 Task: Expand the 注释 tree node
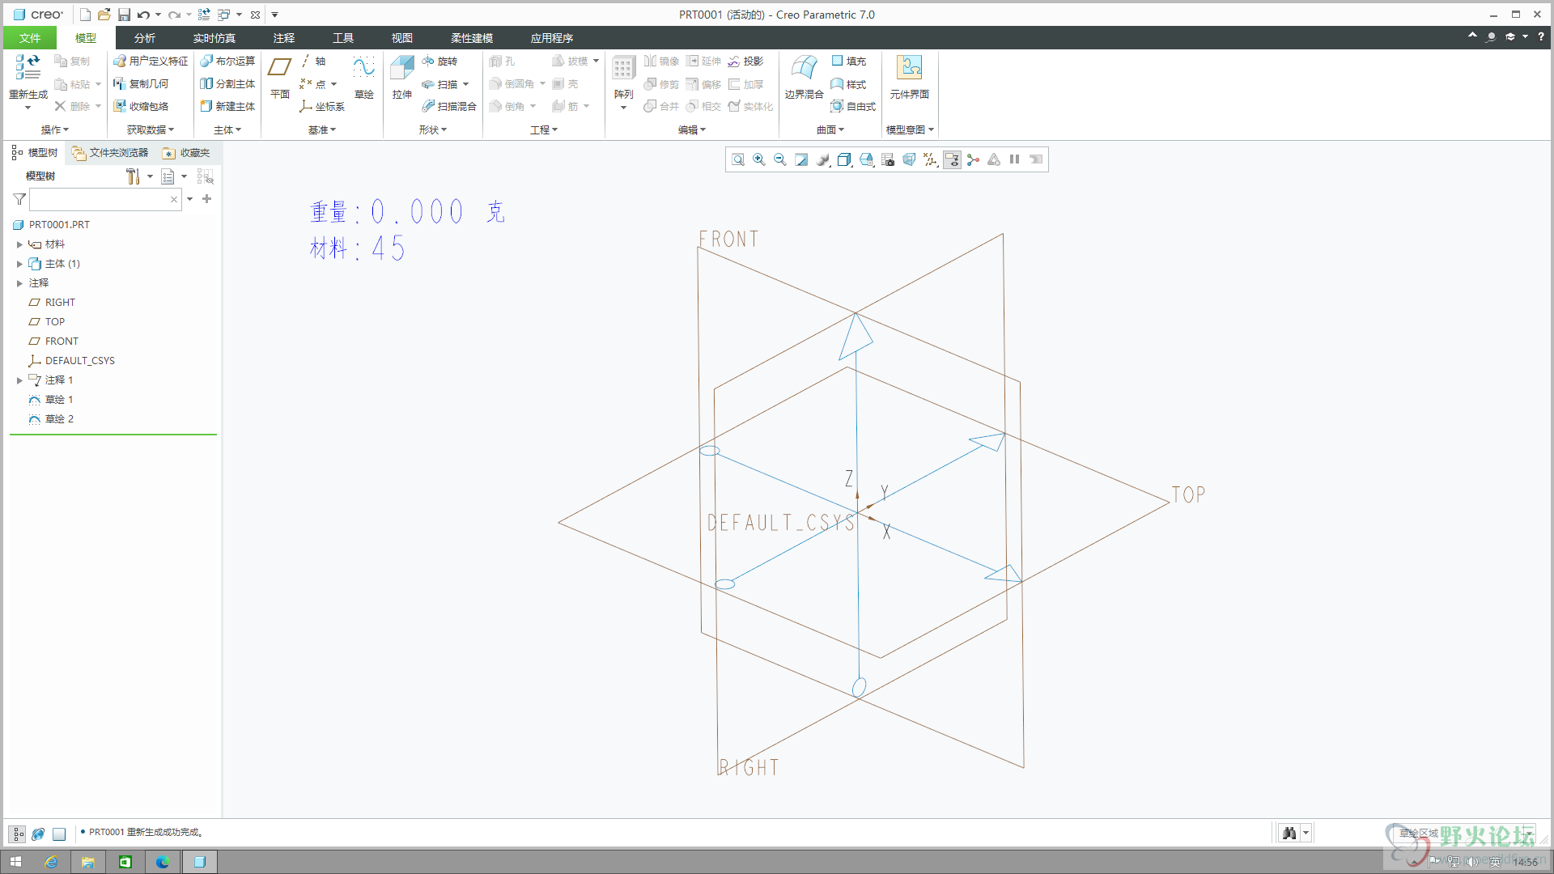(19, 283)
